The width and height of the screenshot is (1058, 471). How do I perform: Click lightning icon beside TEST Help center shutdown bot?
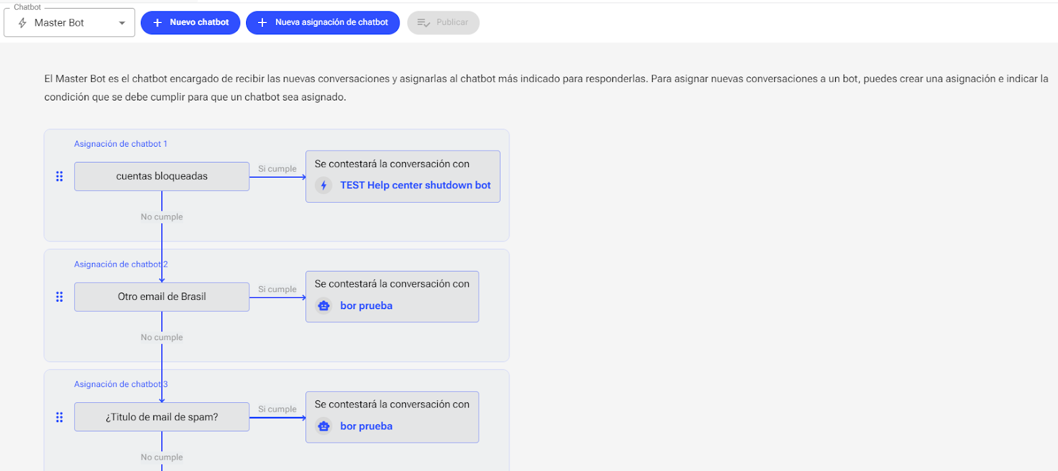323,186
